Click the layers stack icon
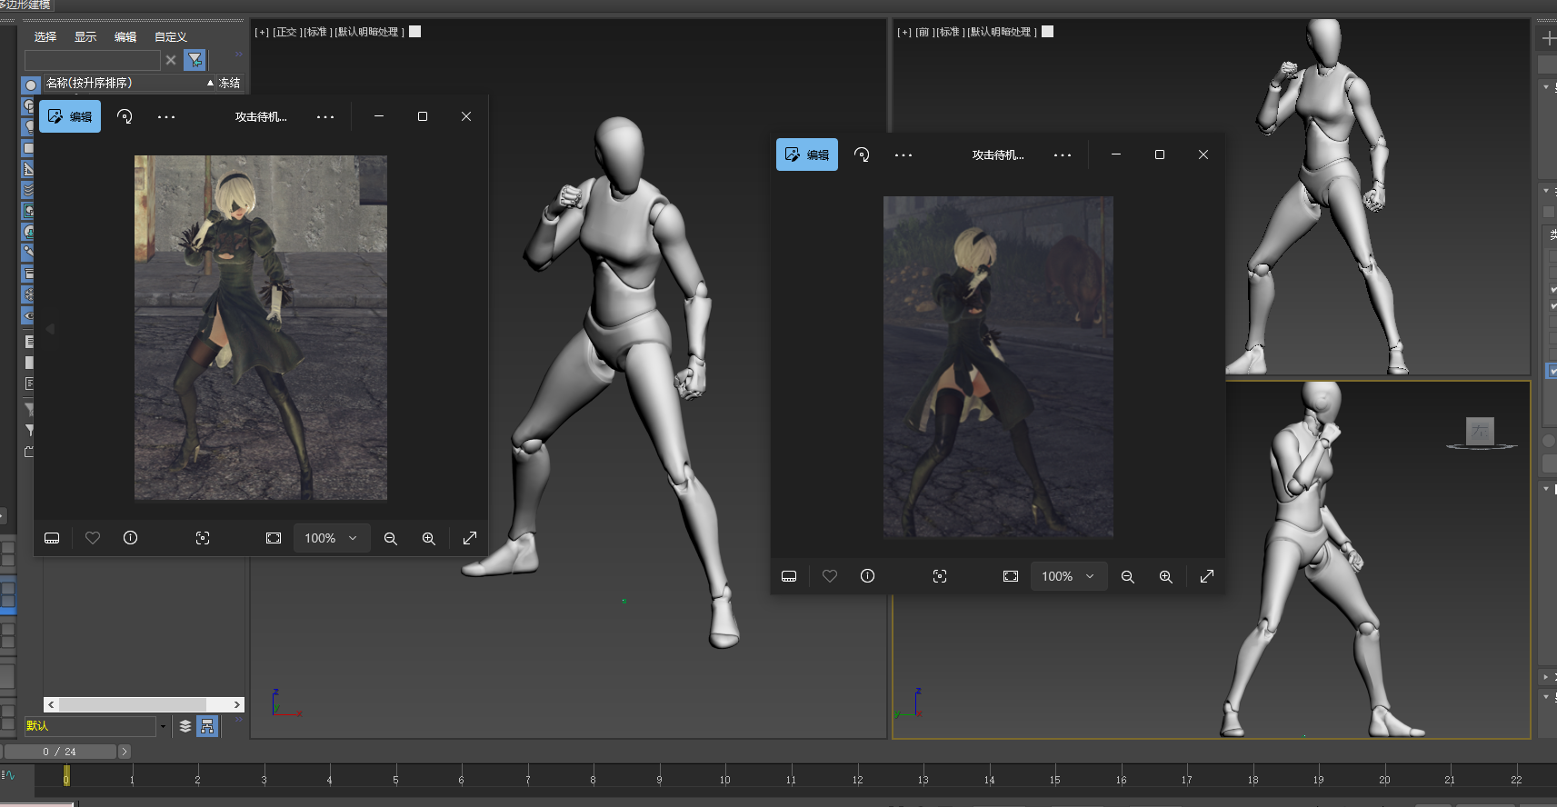 (x=185, y=726)
